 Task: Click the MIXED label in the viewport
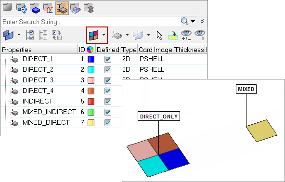point(246,89)
